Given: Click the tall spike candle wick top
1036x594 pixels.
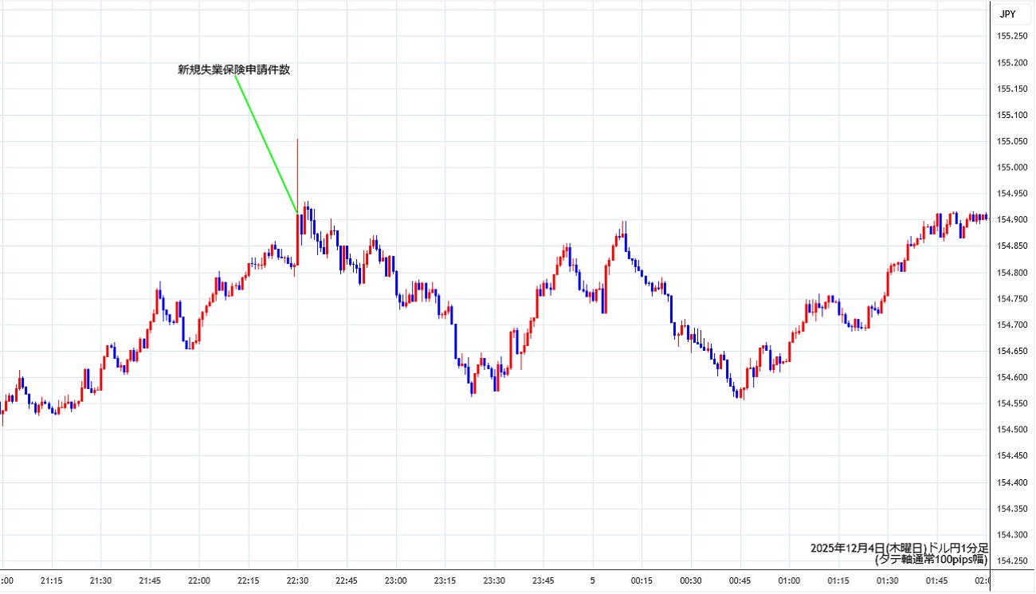Looking at the screenshot, I should click(297, 140).
